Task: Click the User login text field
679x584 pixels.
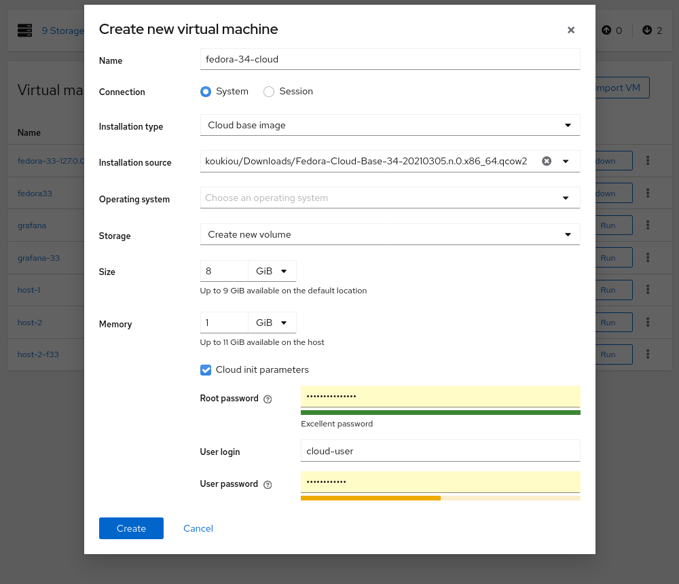Action: (x=440, y=451)
